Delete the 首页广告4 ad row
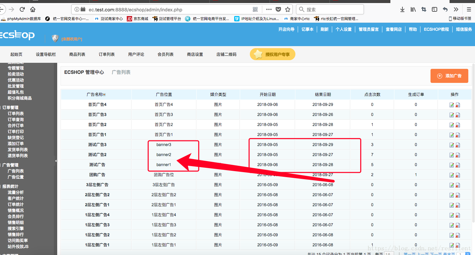This screenshot has height=255, width=475. (x=458, y=105)
